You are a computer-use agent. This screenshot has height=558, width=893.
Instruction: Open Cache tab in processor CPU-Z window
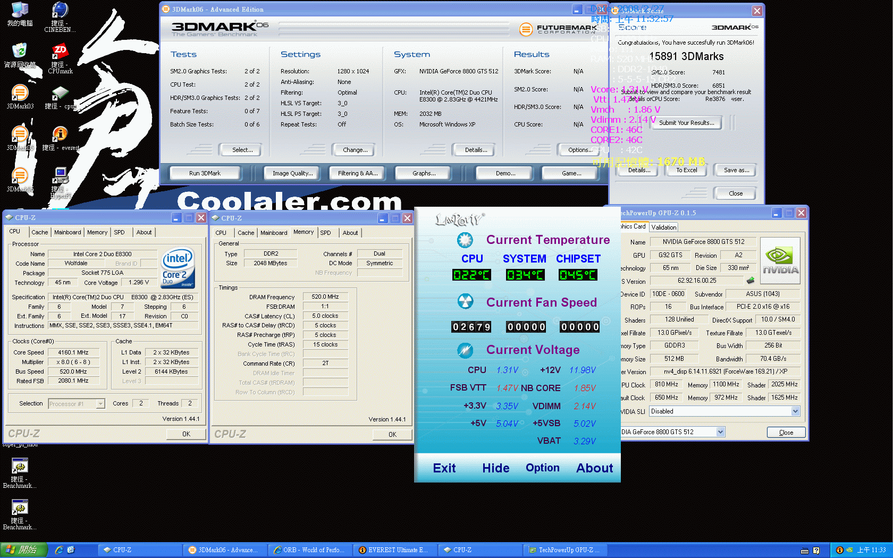pyautogui.click(x=40, y=232)
